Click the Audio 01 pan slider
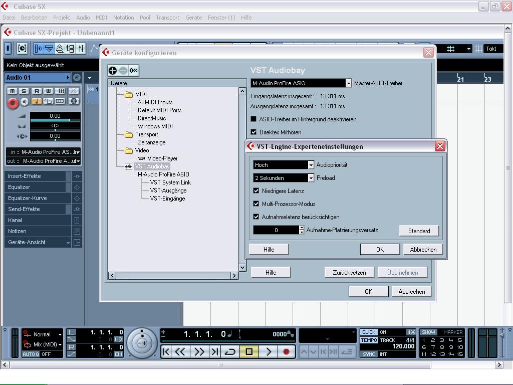513x385 pixels. (55, 130)
